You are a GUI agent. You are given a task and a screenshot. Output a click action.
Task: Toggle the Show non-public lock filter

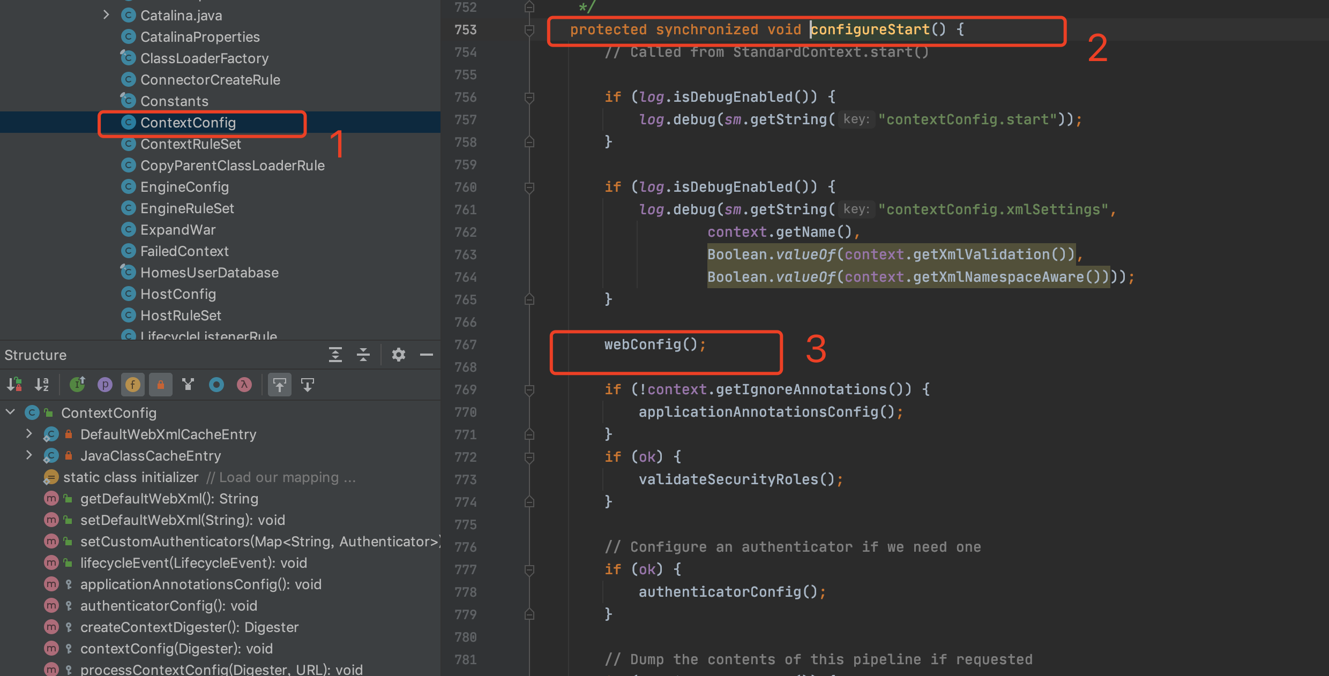click(160, 385)
